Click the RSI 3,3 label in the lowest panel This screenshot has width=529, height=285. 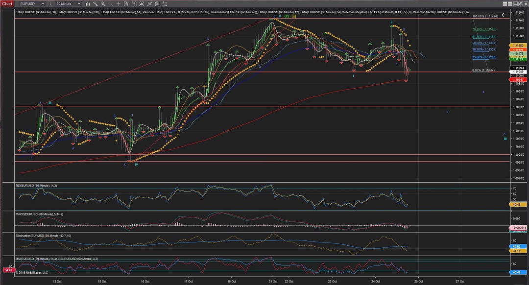(x=78, y=259)
